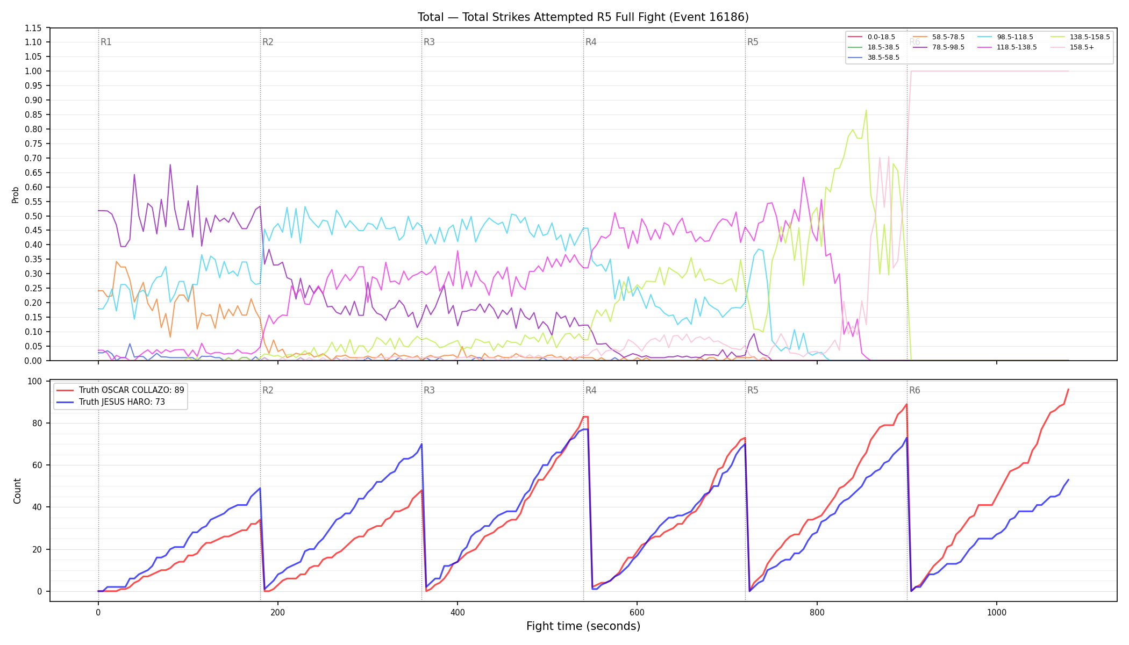The image size is (1129, 645).
Task: Click the count axis tick label 40
Action: coord(37,507)
